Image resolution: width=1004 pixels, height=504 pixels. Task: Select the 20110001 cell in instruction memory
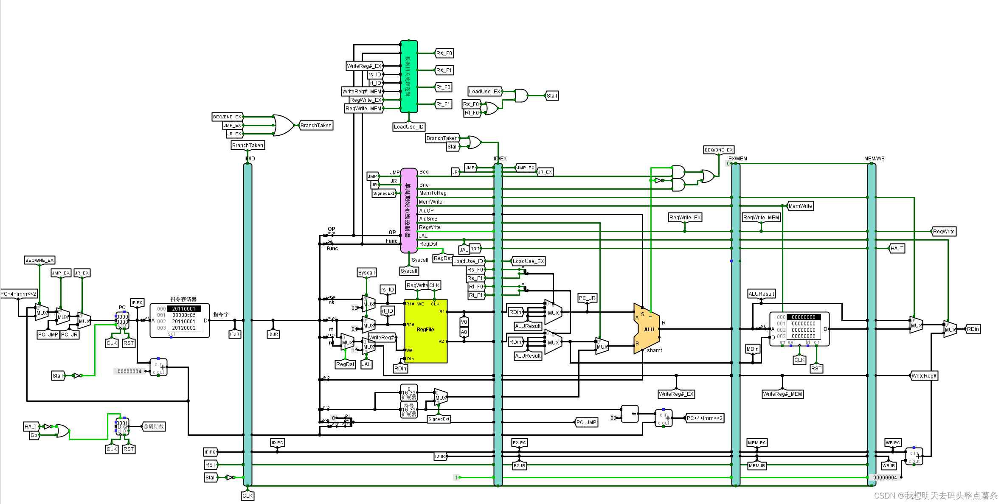pos(184,308)
